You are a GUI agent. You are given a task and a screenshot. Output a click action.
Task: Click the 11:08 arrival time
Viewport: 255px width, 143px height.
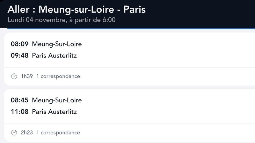click(x=19, y=112)
